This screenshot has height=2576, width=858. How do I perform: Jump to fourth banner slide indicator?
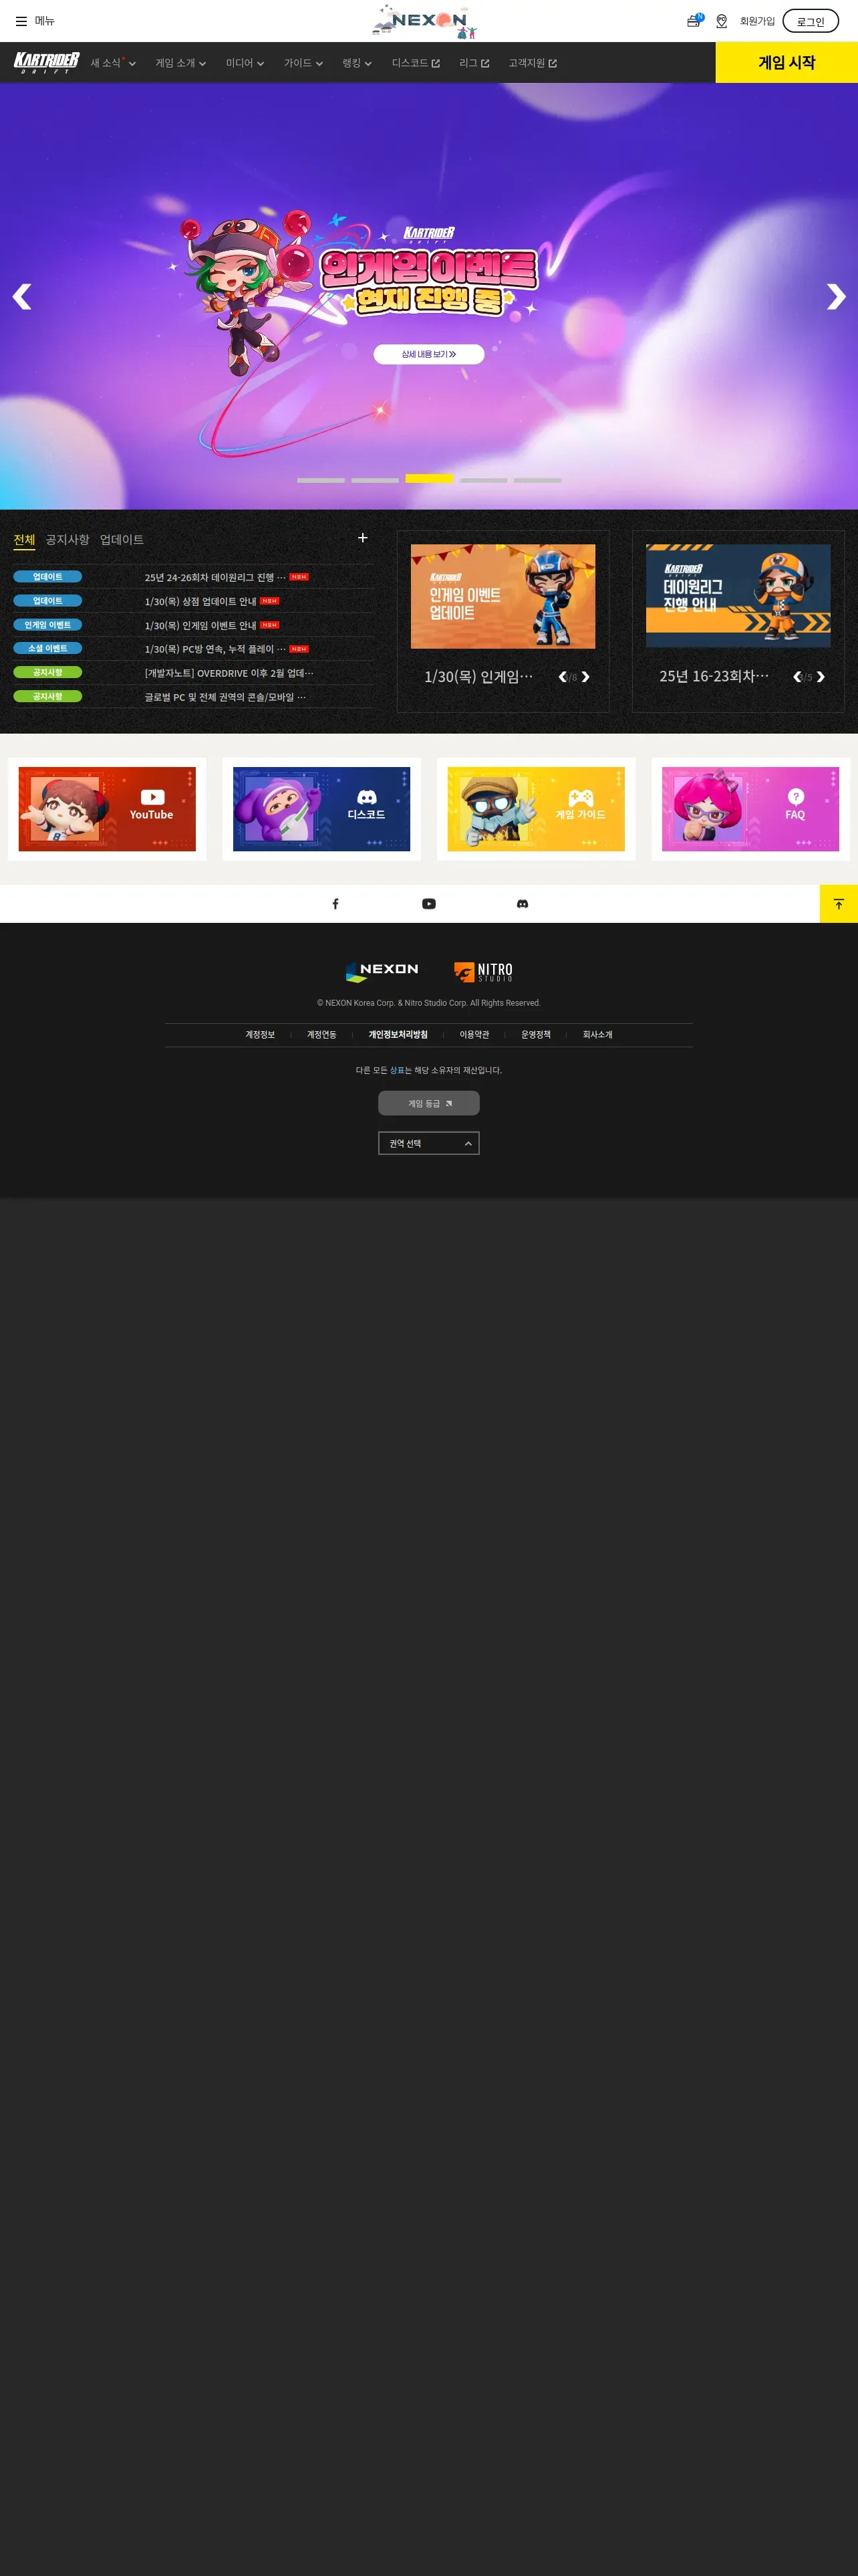[483, 480]
